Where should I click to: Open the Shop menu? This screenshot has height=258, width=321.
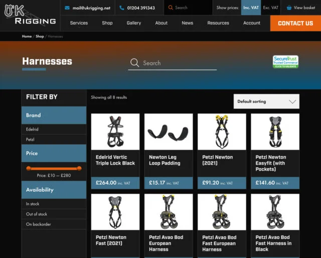107,23
